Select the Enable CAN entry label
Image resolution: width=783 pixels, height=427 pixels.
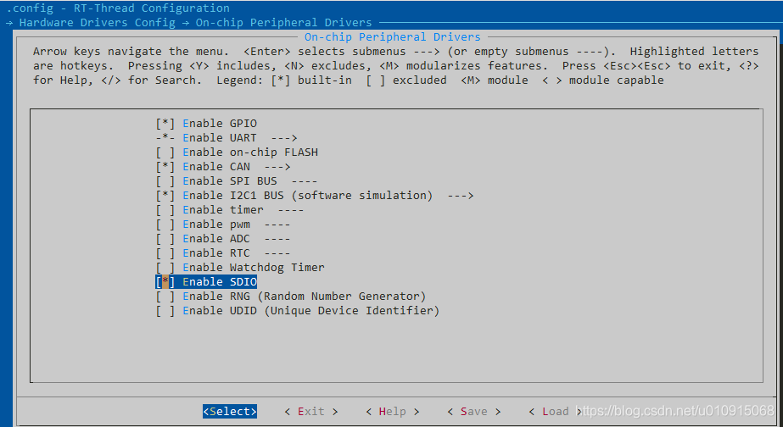click(216, 167)
